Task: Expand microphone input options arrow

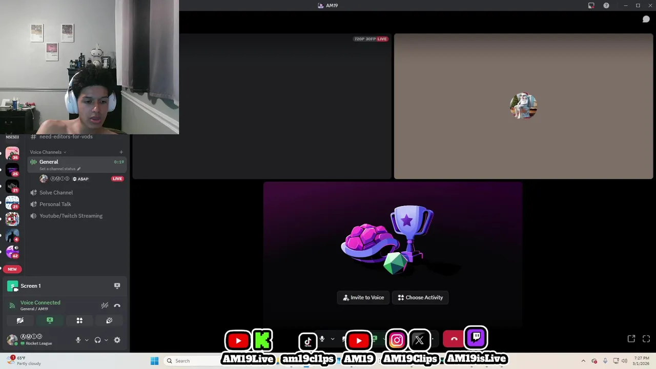Action: (86, 340)
